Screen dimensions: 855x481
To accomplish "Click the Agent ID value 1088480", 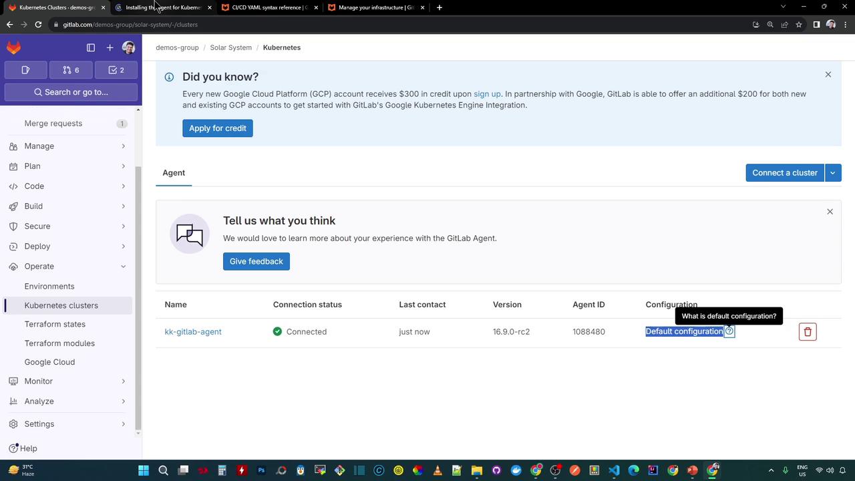I will tap(588, 331).
